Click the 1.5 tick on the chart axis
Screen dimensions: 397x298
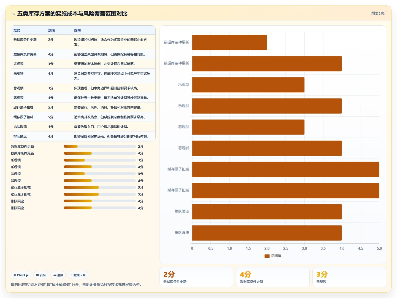click(248, 248)
